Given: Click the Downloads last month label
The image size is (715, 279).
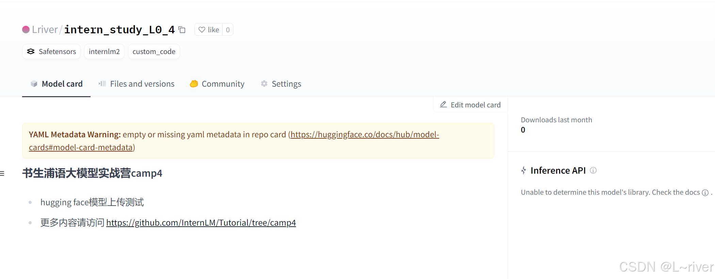Looking at the screenshot, I should pyautogui.click(x=556, y=120).
